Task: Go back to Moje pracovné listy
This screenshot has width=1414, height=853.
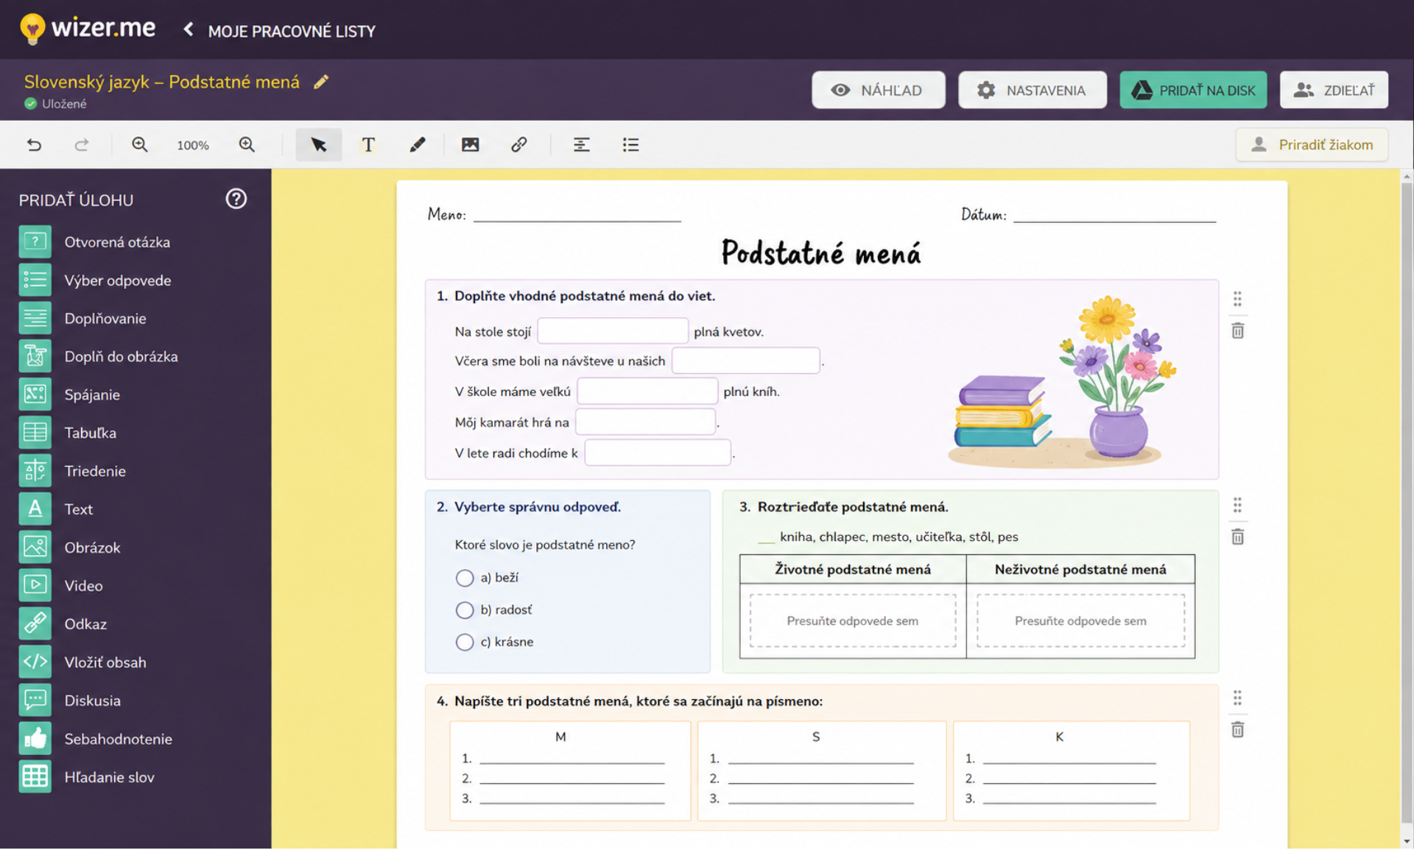Action: (x=279, y=31)
